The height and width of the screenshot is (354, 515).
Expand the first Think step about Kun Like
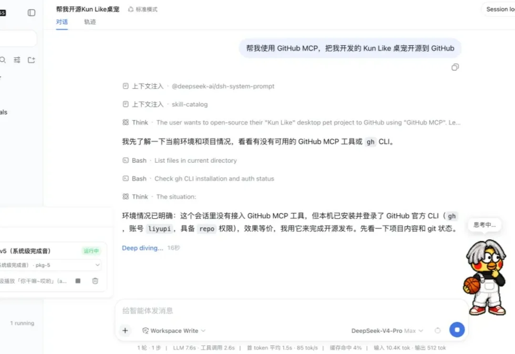coord(291,122)
